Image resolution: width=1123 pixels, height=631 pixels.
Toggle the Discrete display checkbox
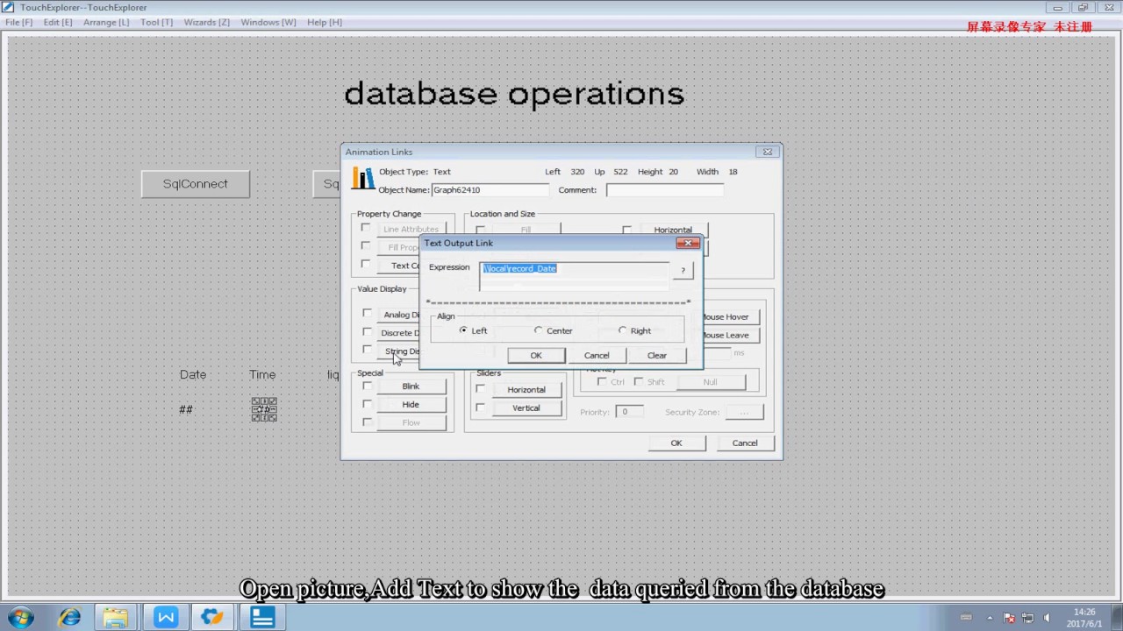(367, 331)
